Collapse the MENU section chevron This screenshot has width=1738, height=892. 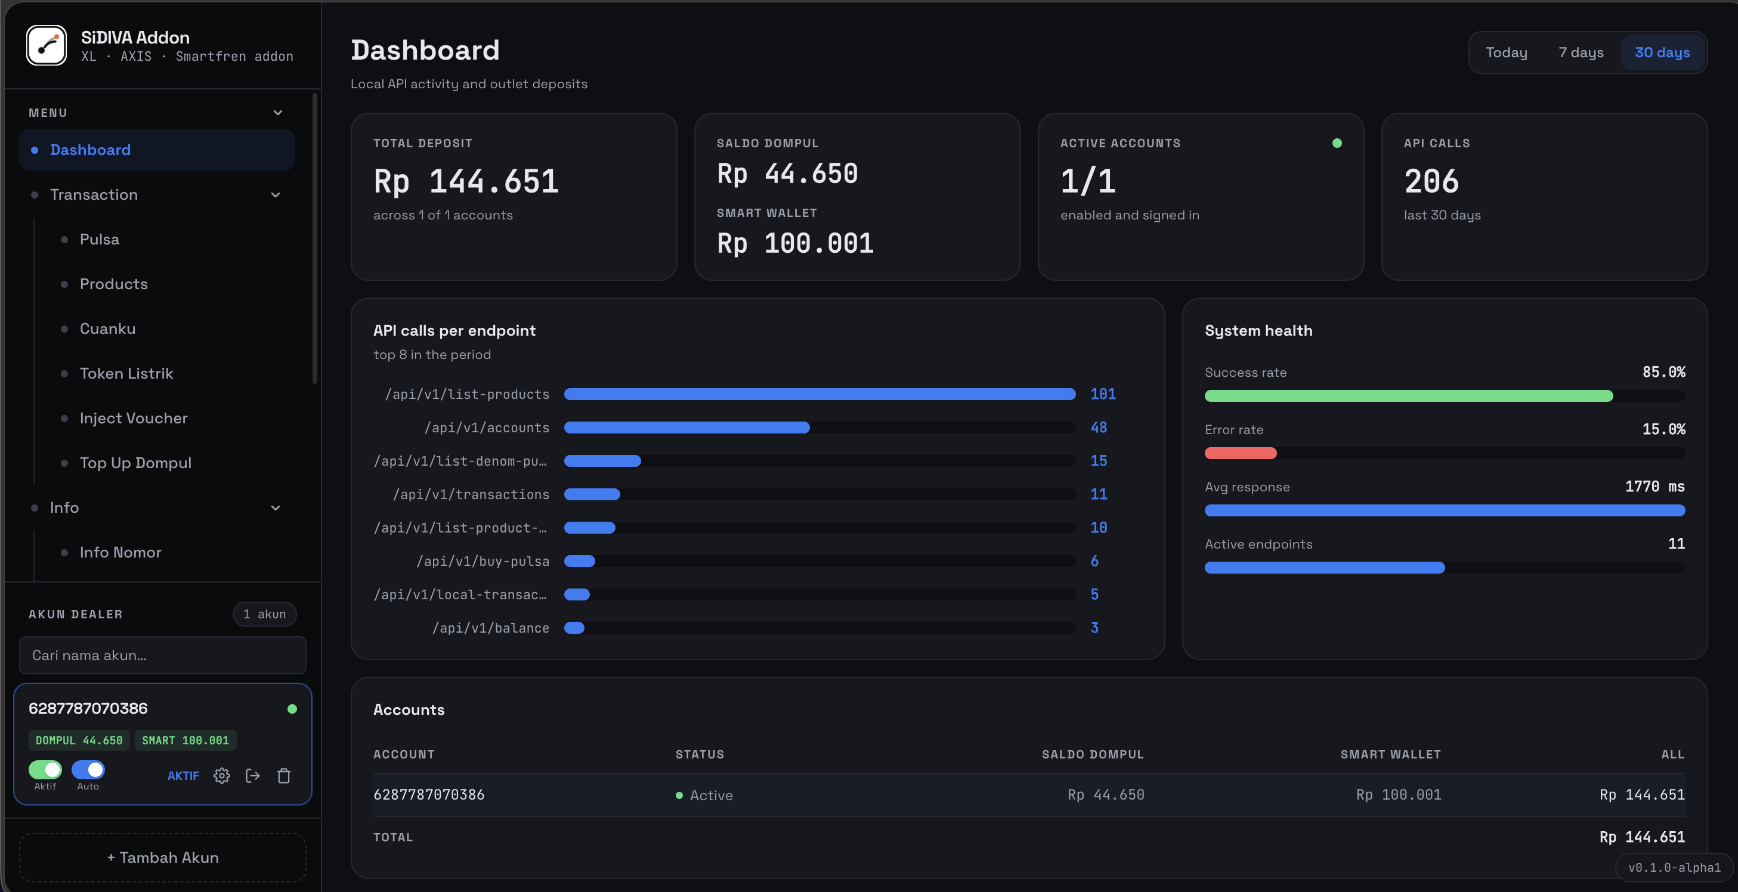tap(277, 113)
